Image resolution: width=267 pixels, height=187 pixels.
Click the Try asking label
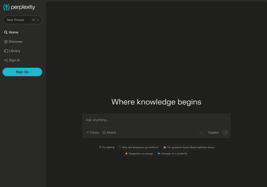point(108,147)
